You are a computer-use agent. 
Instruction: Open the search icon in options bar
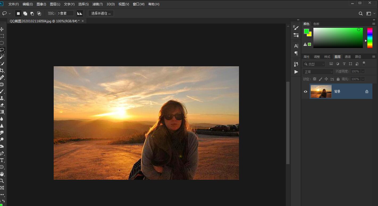point(360,14)
